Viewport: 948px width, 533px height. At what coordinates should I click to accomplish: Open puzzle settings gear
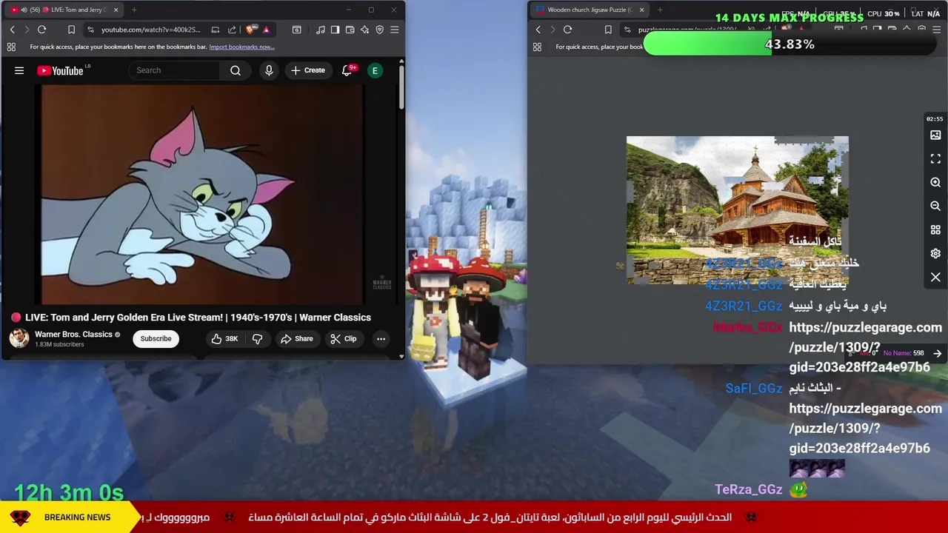(935, 253)
